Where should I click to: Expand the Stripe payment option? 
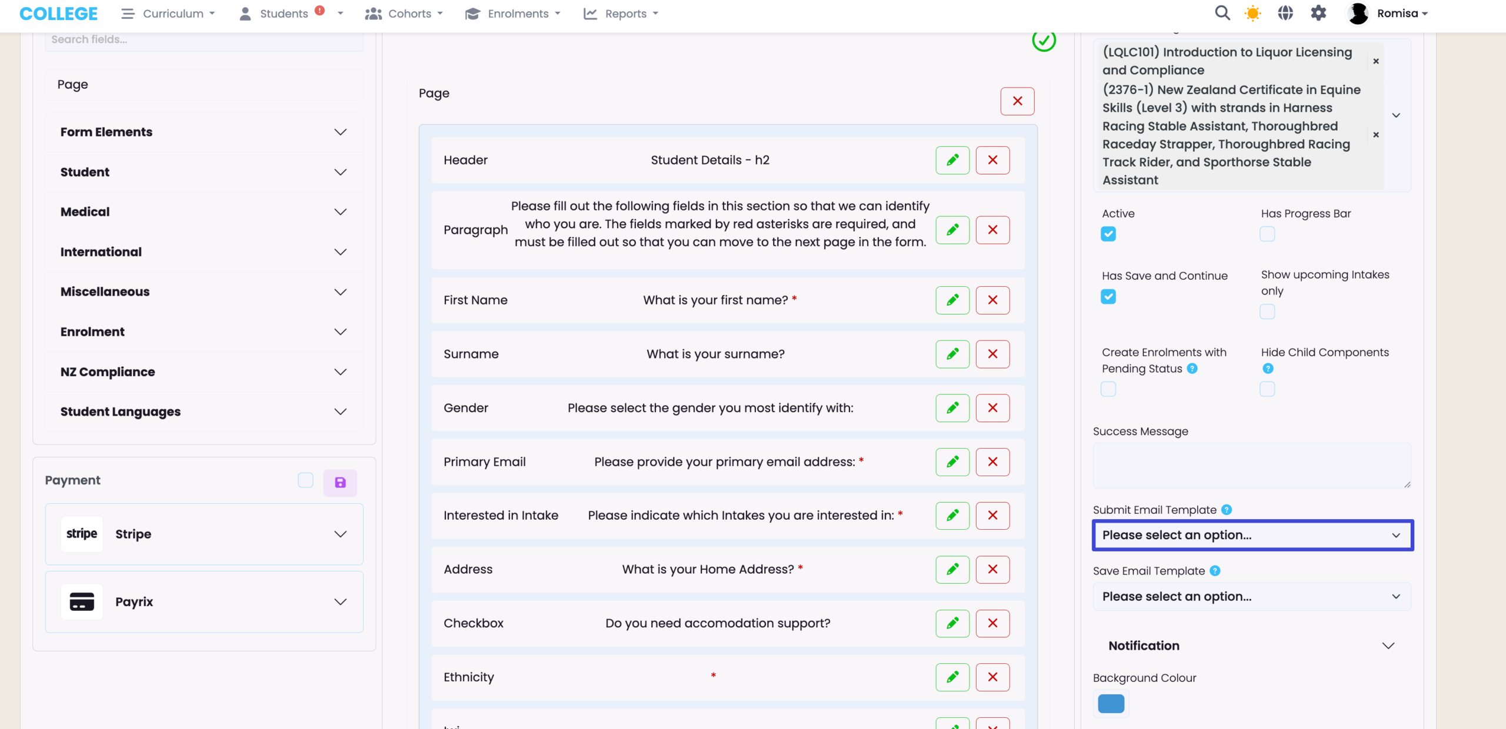click(x=204, y=534)
